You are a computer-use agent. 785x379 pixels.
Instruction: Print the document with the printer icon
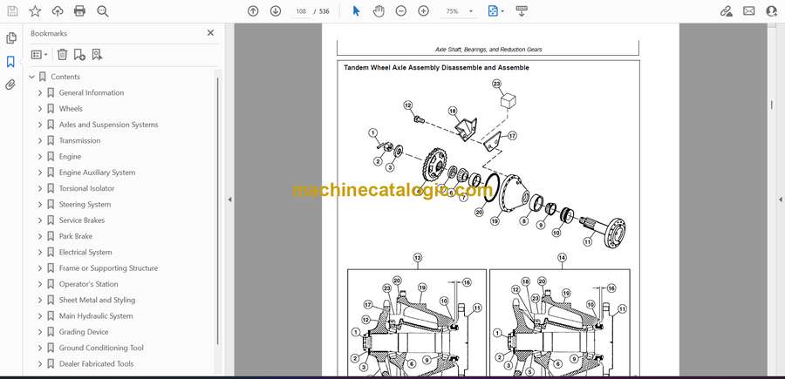79,11
